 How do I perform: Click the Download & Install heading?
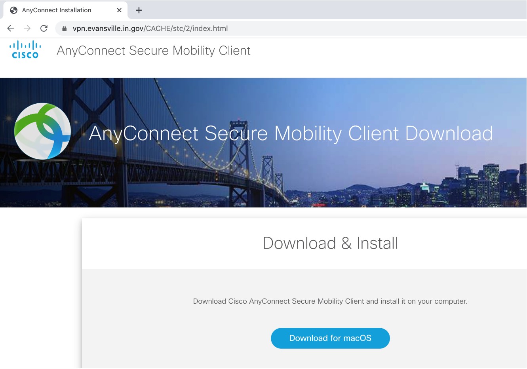click(x=330, y=243)
